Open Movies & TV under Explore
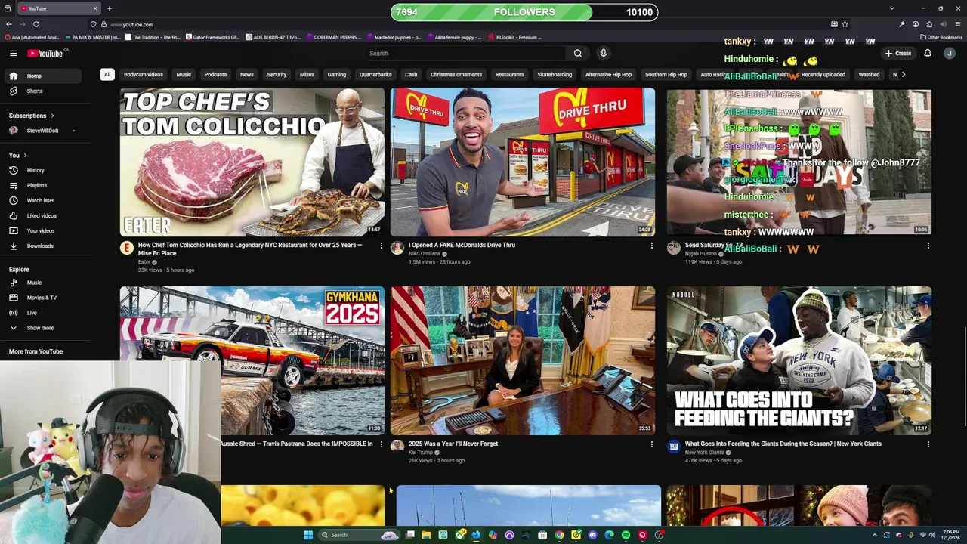The height and width of the screenshot is (544, 967). click(44, 298)
